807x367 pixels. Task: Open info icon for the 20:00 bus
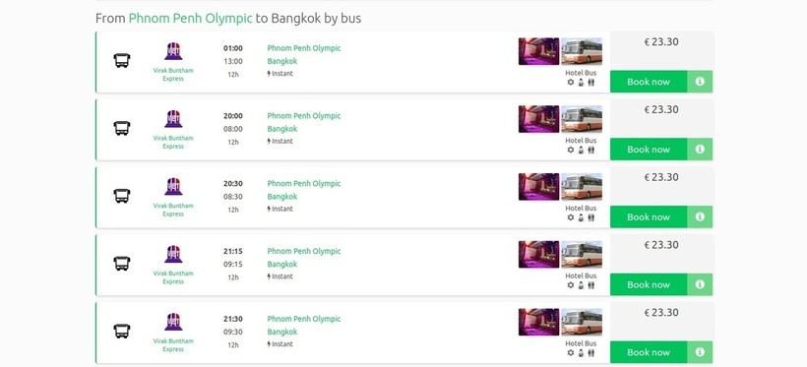pos(700,149)
